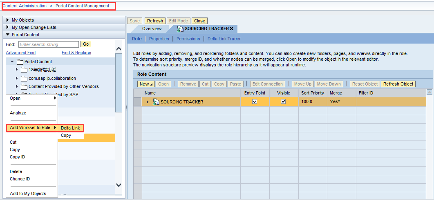Click the Portal Content Management breadcrumb

coord(83,6)
